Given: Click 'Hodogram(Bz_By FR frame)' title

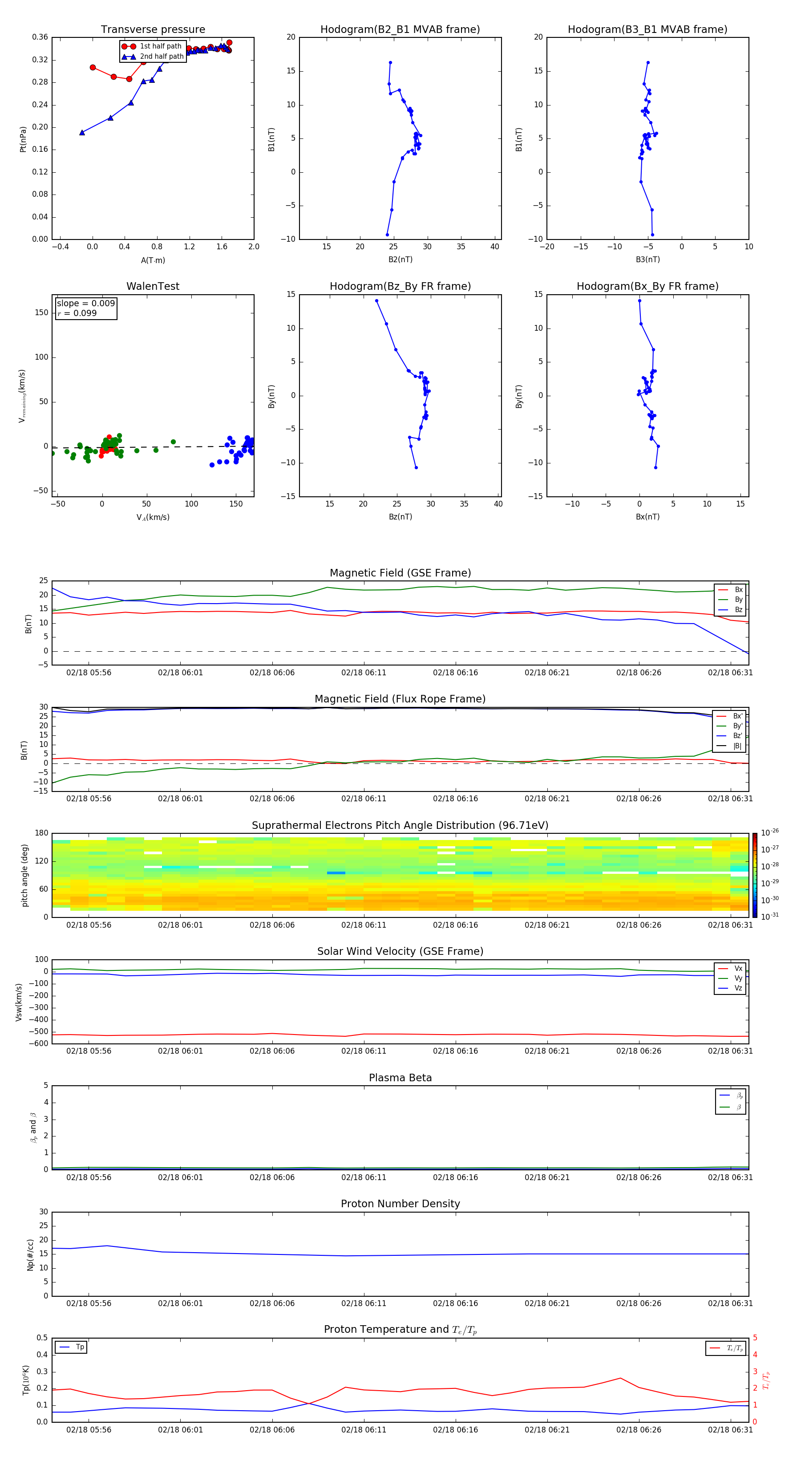Looking at the screenshot, I should [x=400, y=286].
